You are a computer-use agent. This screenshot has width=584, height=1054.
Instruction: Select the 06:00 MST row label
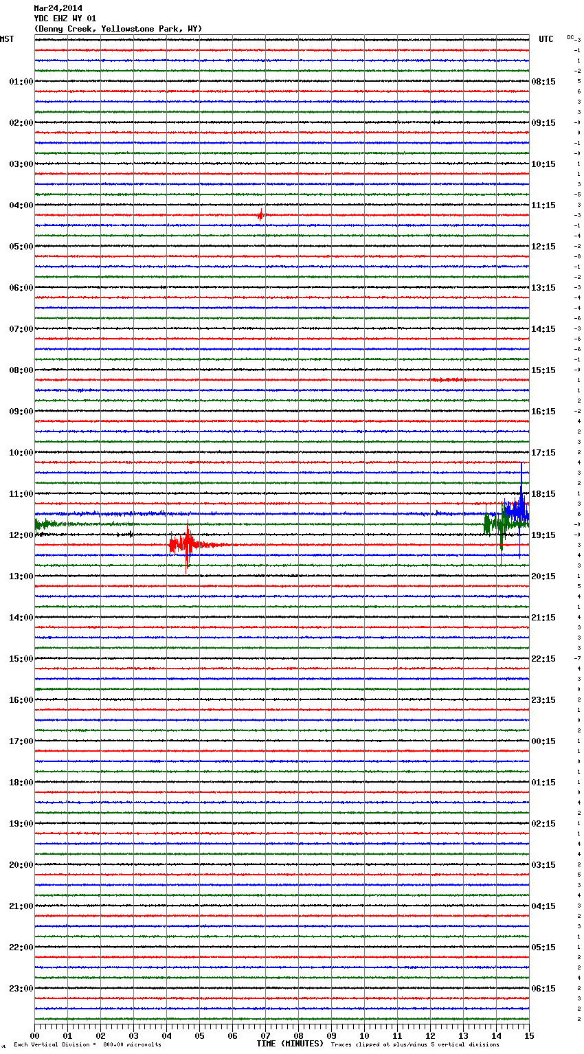pyautogui.click(x=21, y=288)
